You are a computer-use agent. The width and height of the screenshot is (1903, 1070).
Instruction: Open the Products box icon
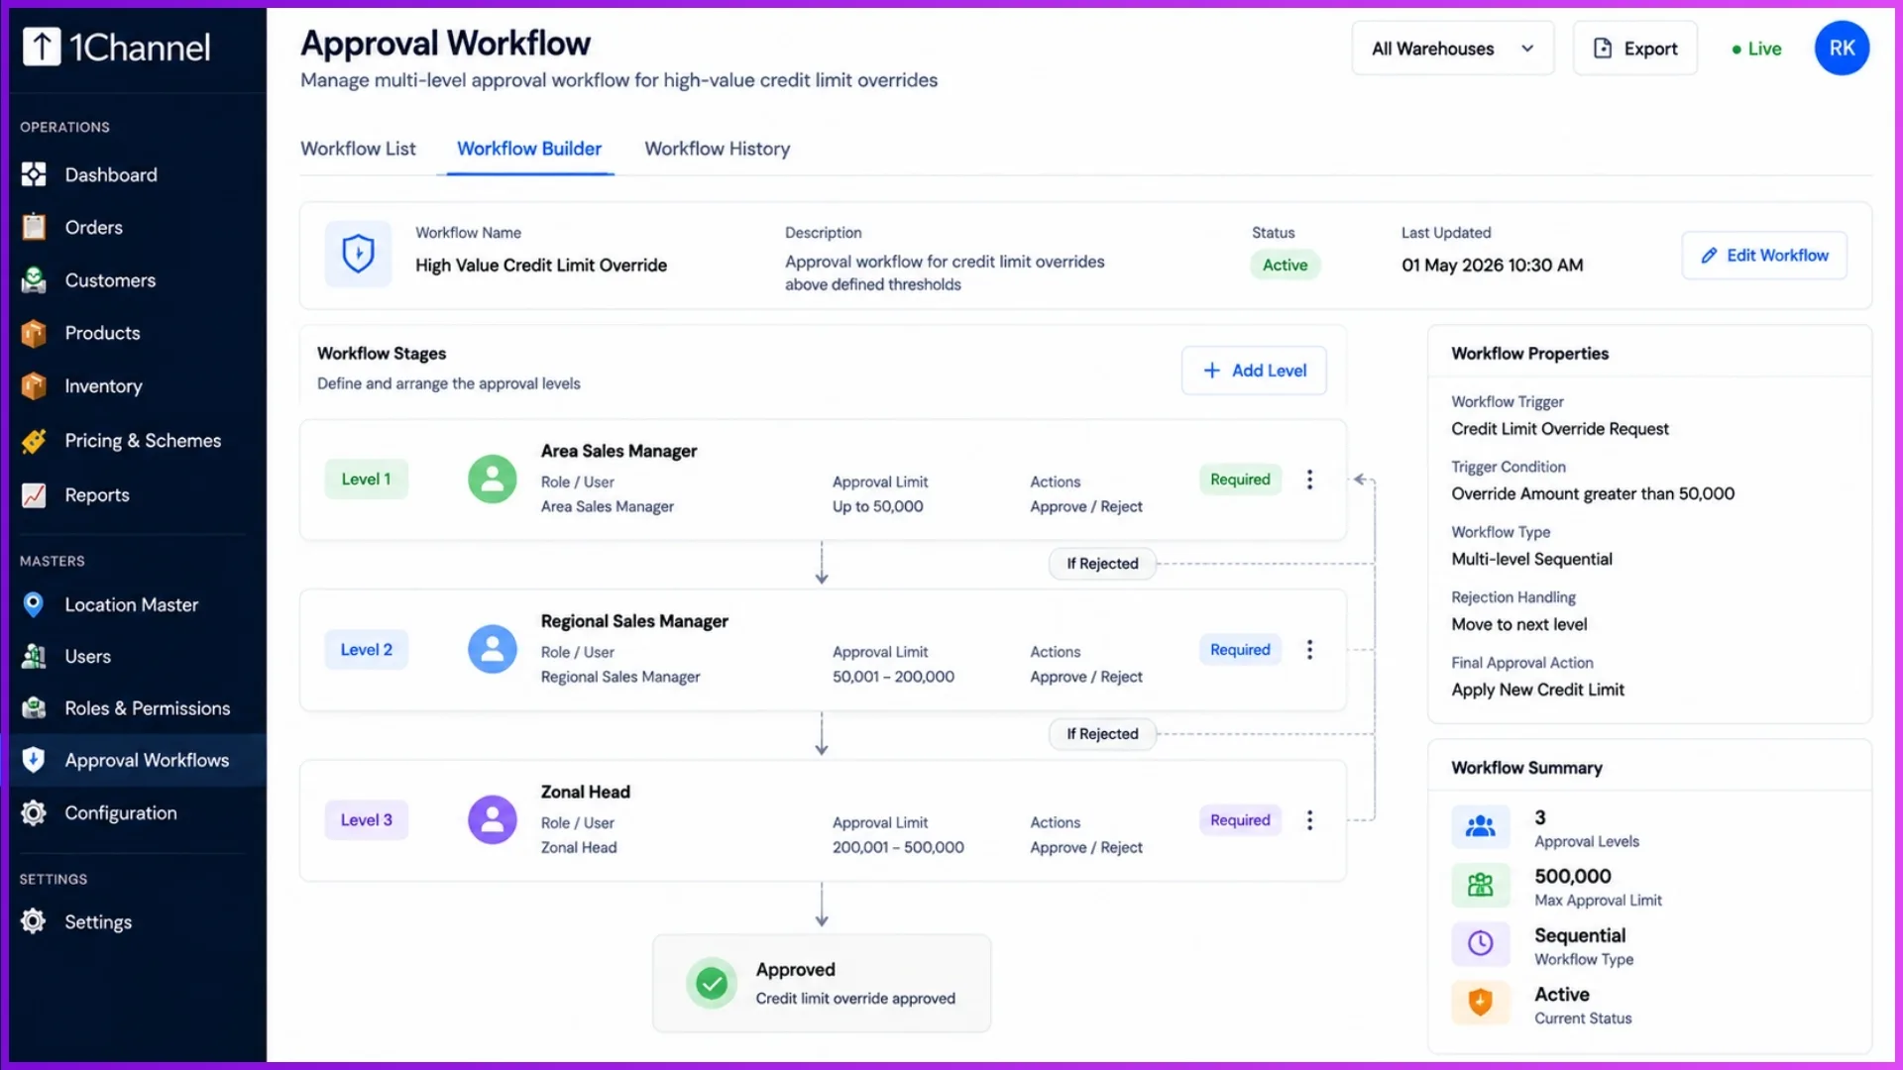(x=34, y=333)
